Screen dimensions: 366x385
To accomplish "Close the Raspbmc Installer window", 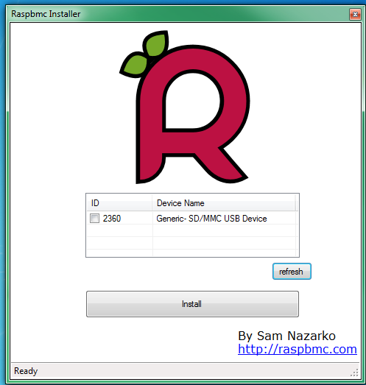I will 355,15.
